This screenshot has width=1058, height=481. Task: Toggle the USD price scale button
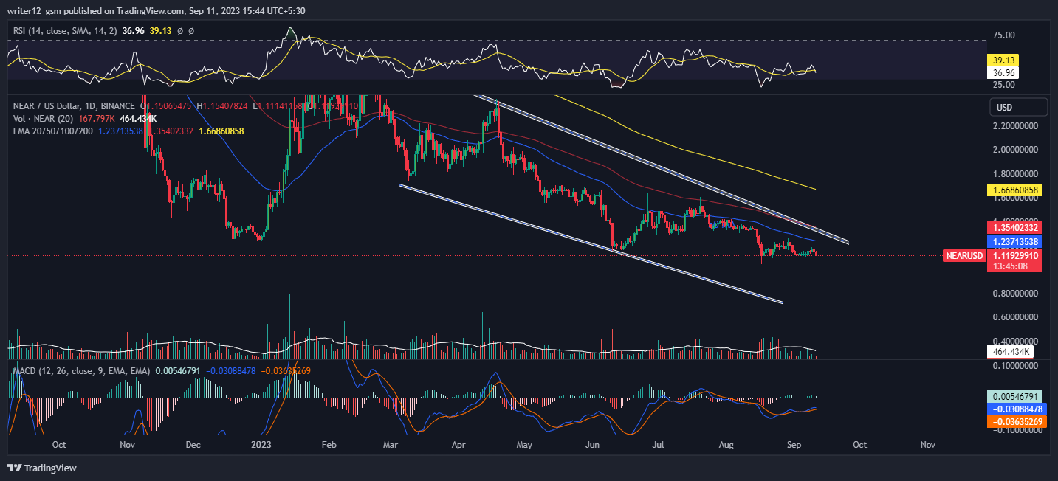[x=1017, y=106]
